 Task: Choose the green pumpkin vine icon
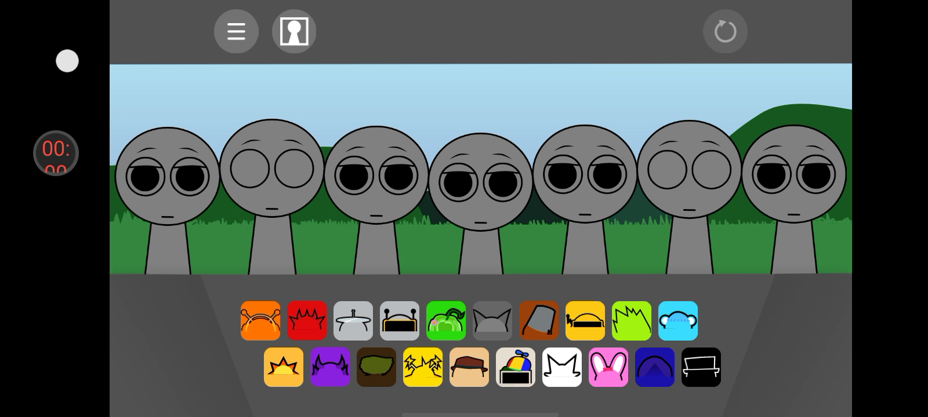[x=446, y=321]
